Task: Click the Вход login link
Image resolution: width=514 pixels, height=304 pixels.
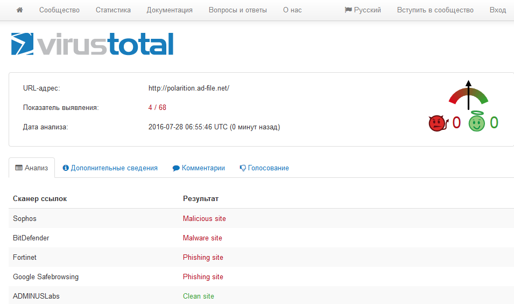Action: (x=498, y=10)
